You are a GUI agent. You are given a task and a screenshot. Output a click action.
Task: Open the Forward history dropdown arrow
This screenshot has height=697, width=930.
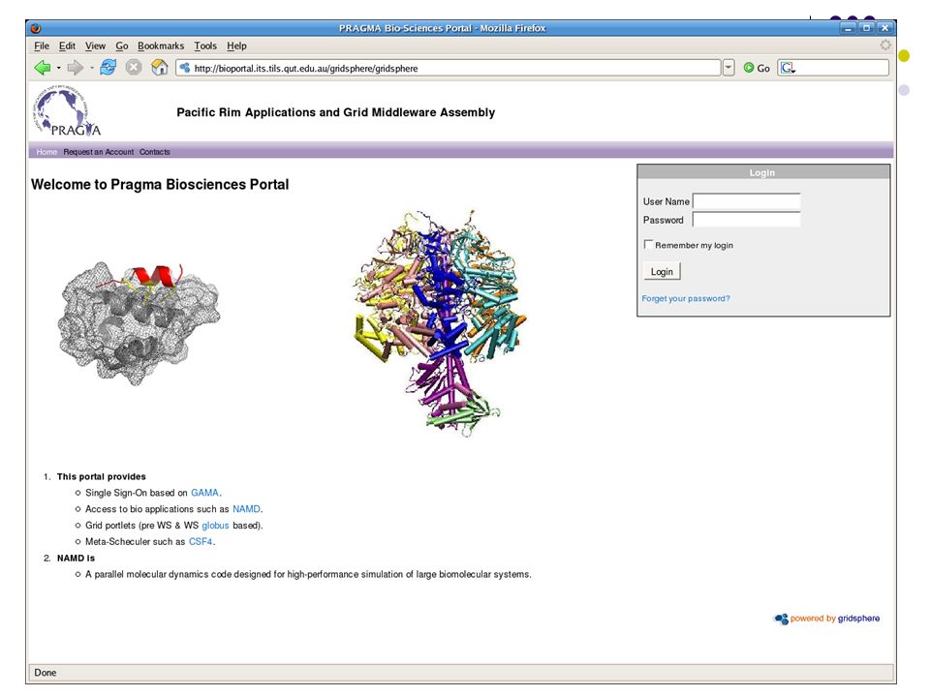point(92,68)
